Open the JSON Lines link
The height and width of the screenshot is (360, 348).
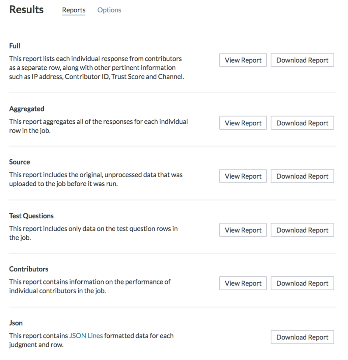86,336
